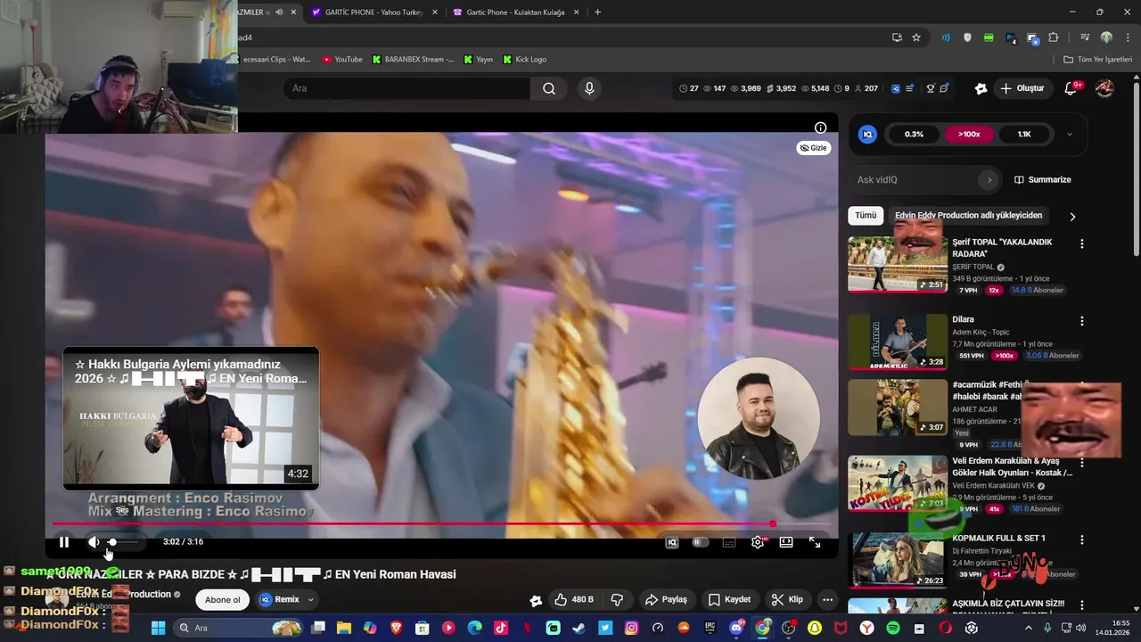Screen dimensions: 1141x642
Task: Open options menu for Dilara video
Action: click(1082, 321)
